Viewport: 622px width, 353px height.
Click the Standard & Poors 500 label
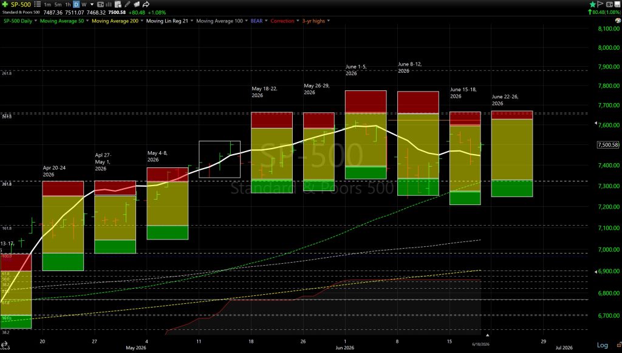21,12
